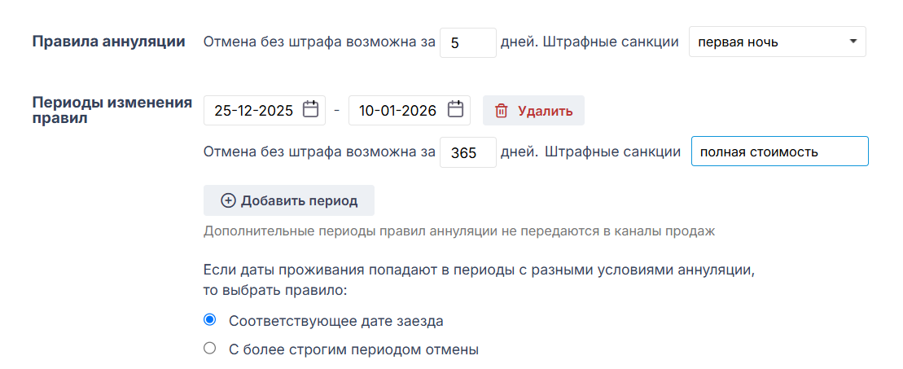Click the hint text about каналы продаж
Image resolution: width=903 pixels, height=369 pixels.
(459, 231)
